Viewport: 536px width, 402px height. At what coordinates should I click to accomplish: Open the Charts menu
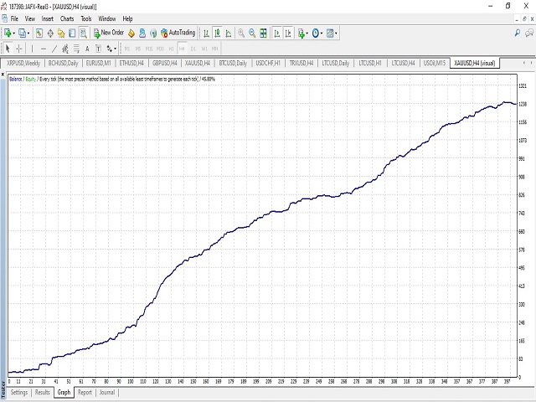65,18
